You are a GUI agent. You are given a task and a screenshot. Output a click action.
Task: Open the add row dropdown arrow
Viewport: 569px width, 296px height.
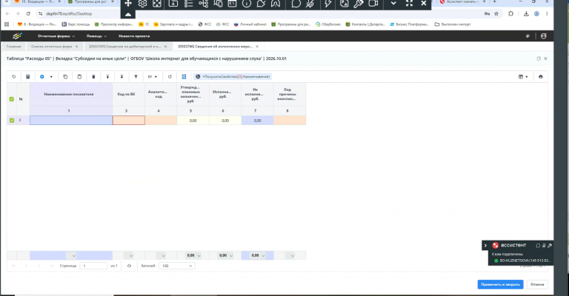pyautogui.click(x=51, y=77)
